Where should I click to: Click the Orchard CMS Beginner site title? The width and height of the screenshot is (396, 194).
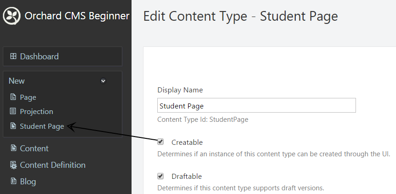click(77, 16)
